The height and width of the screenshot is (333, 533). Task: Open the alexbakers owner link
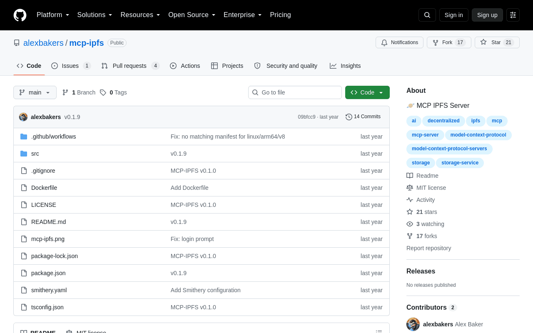[43, 43]
